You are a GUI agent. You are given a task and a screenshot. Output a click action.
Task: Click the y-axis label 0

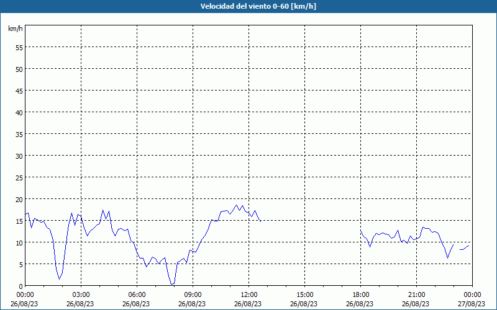tap(21, 286)
